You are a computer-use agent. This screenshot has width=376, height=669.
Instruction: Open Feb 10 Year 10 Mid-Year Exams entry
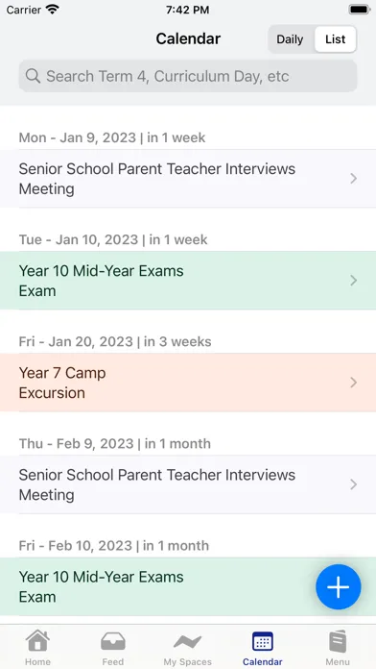pos(188,586)
